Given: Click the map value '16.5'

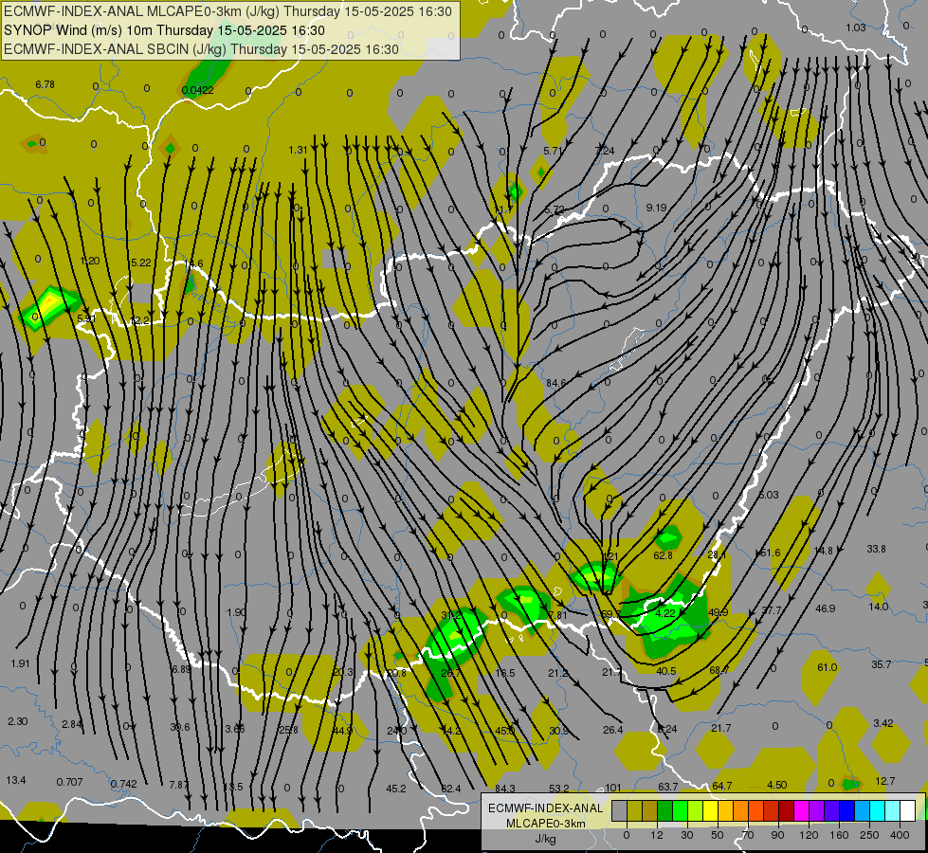Looking at the screenshot, I should [505, 673].
